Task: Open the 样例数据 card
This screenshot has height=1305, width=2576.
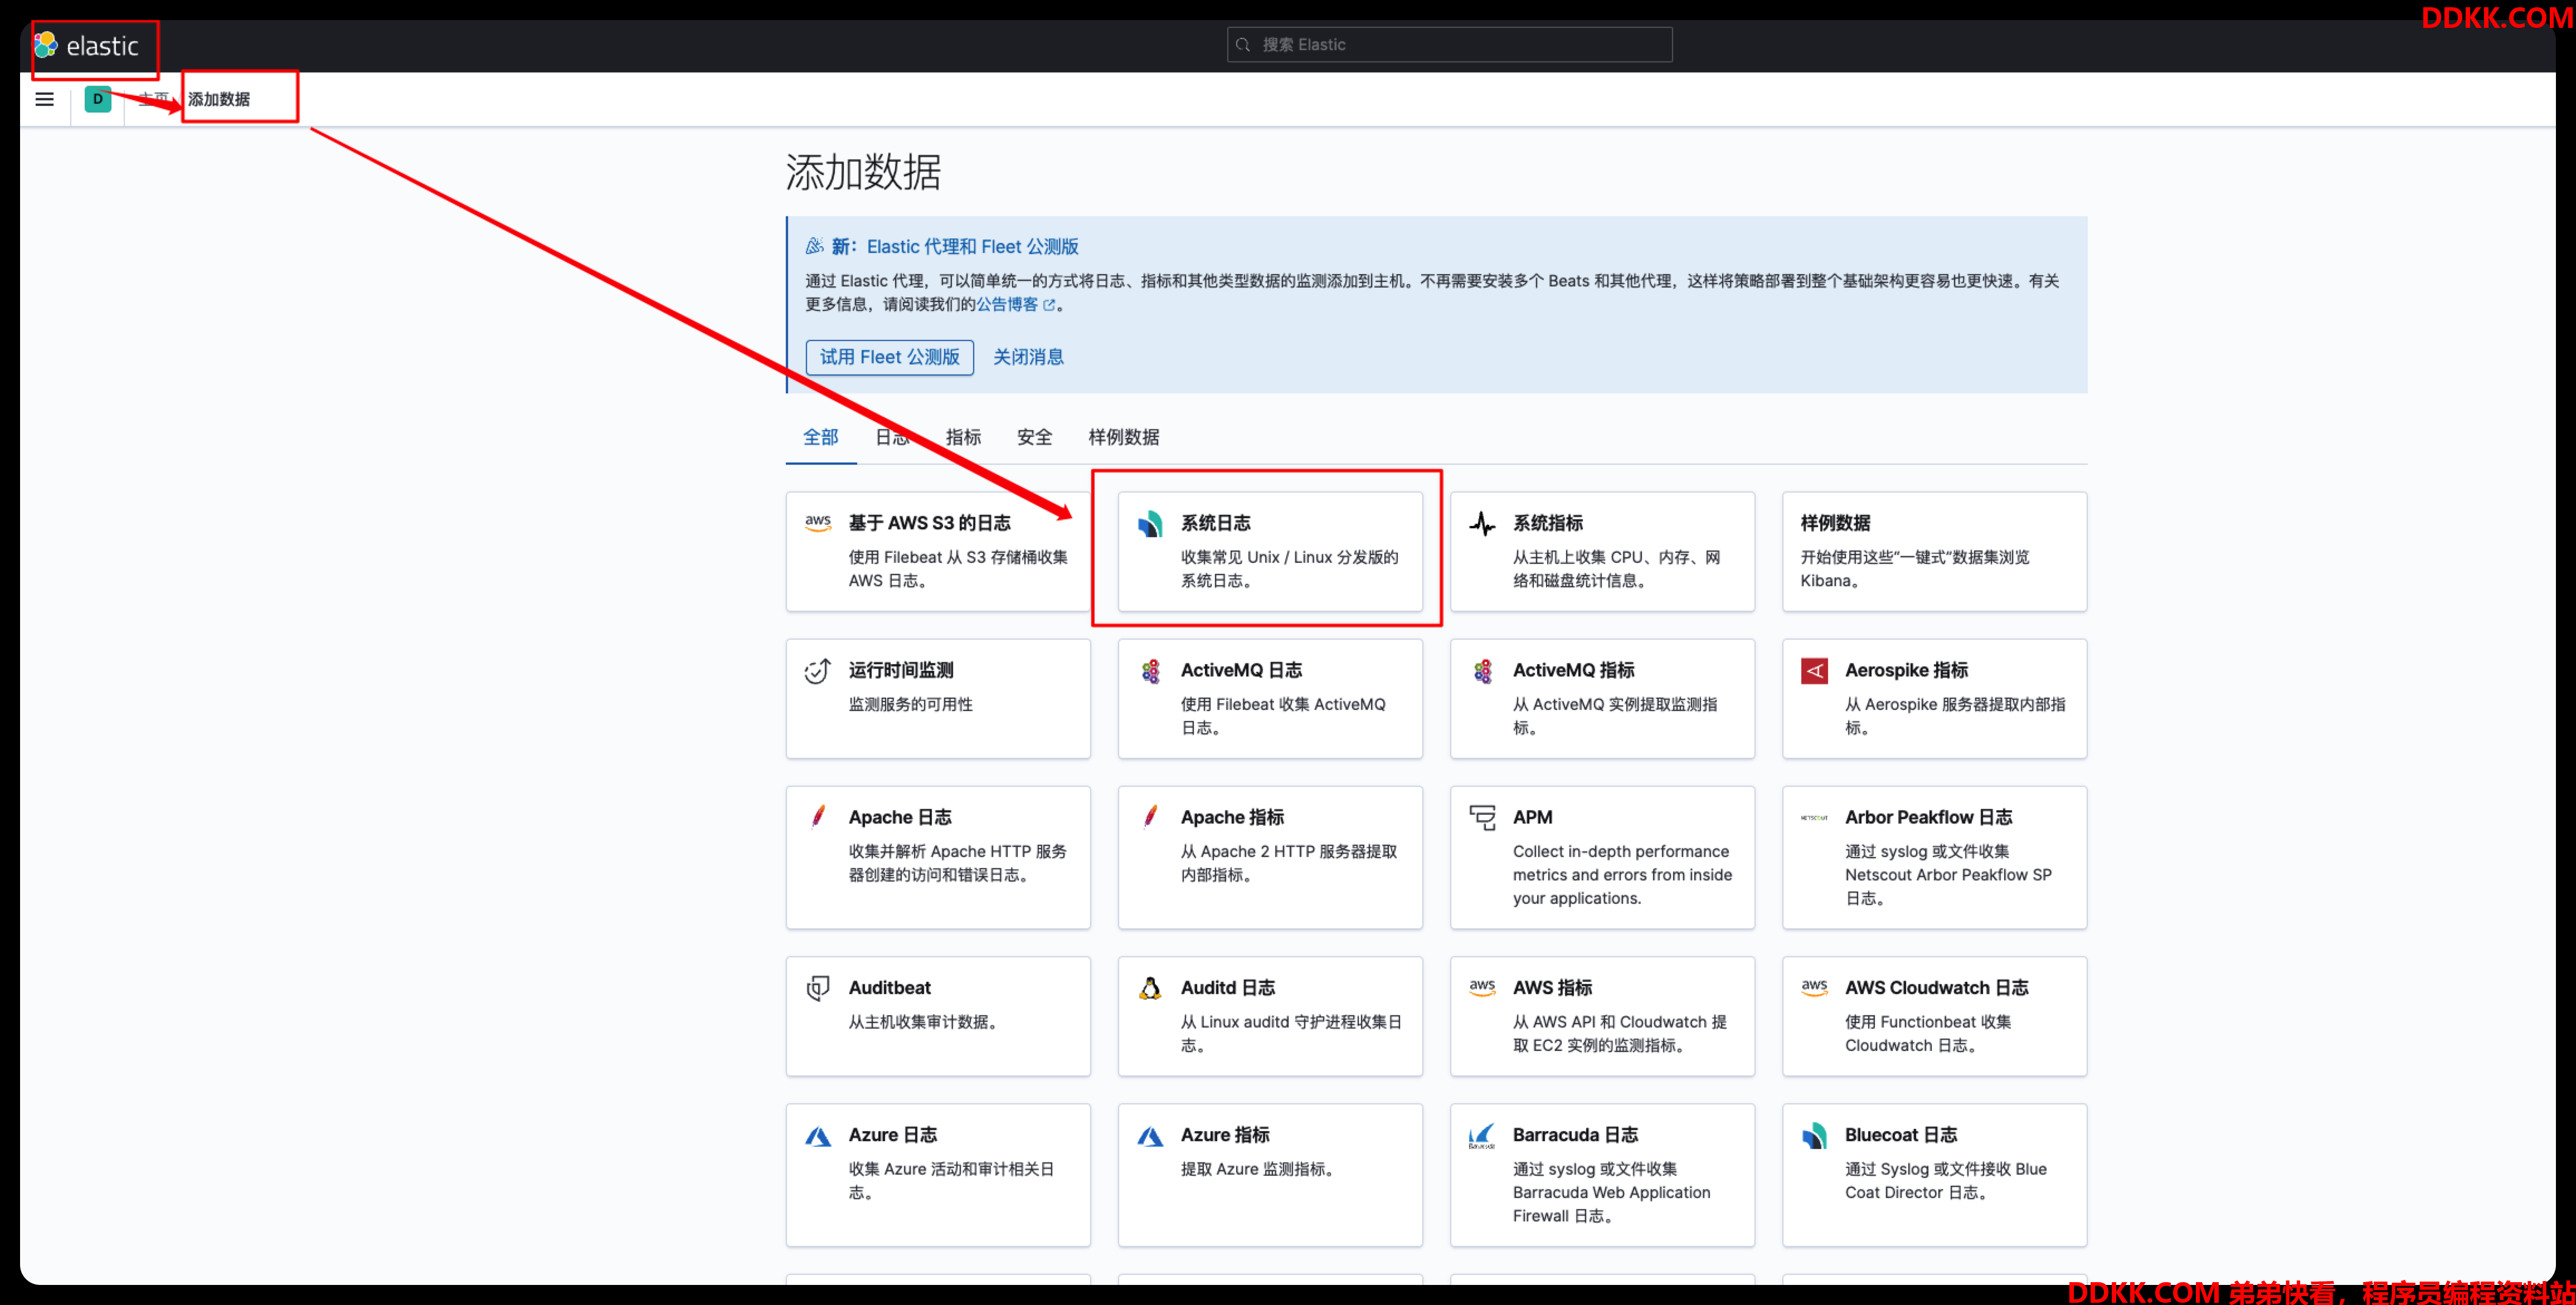Action: pos(1934,551)
